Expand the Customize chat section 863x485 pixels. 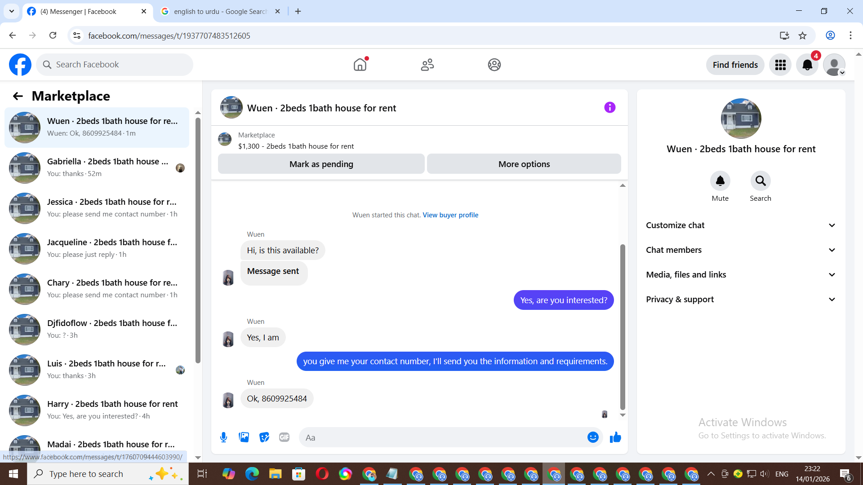(x=741, y=225)
